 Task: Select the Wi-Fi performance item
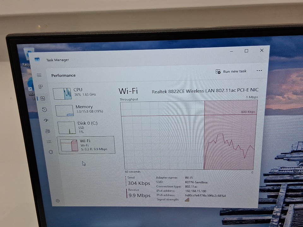(x=86, y=145)
